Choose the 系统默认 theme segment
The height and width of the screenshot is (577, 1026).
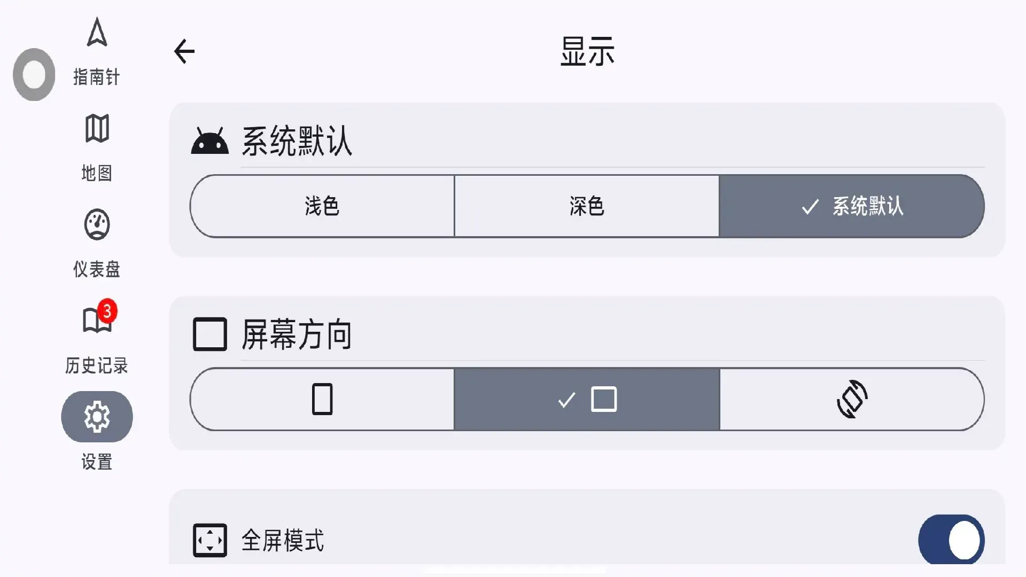tap(852, 206)
